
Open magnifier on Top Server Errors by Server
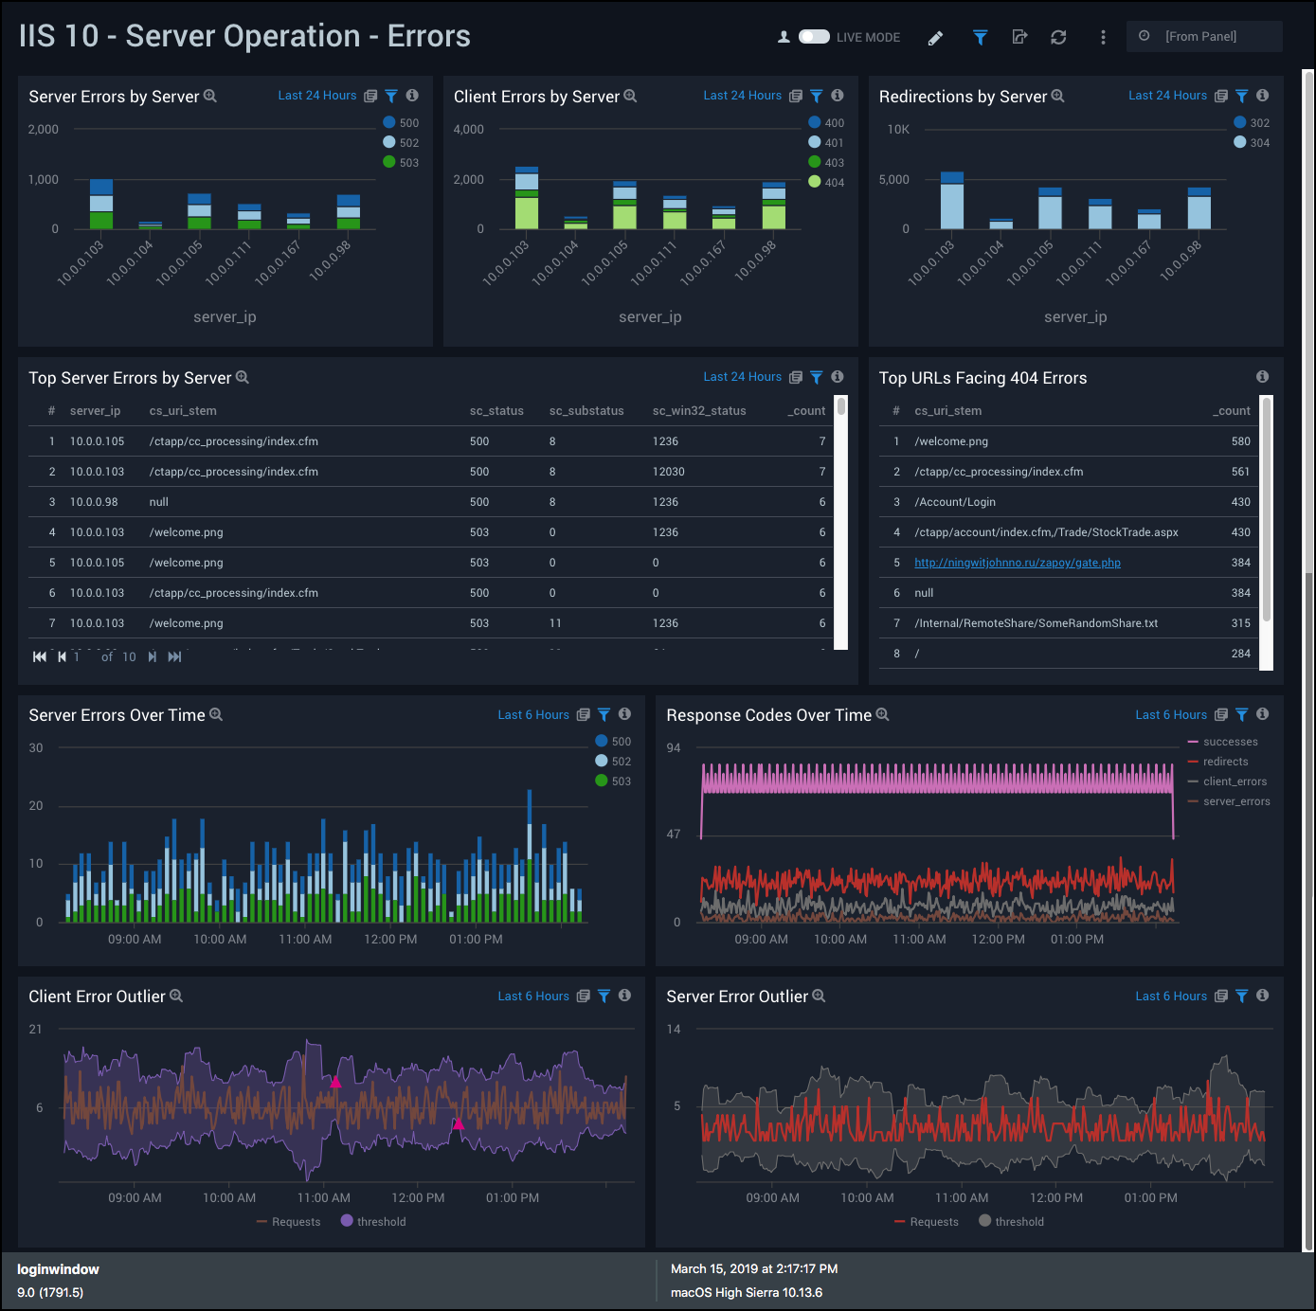pos(243,377)
